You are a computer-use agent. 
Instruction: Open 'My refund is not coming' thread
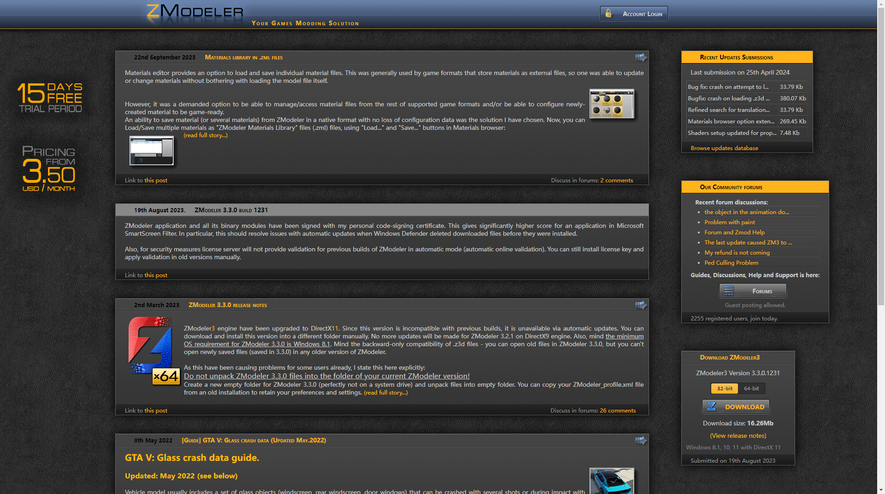pos(737,253)
